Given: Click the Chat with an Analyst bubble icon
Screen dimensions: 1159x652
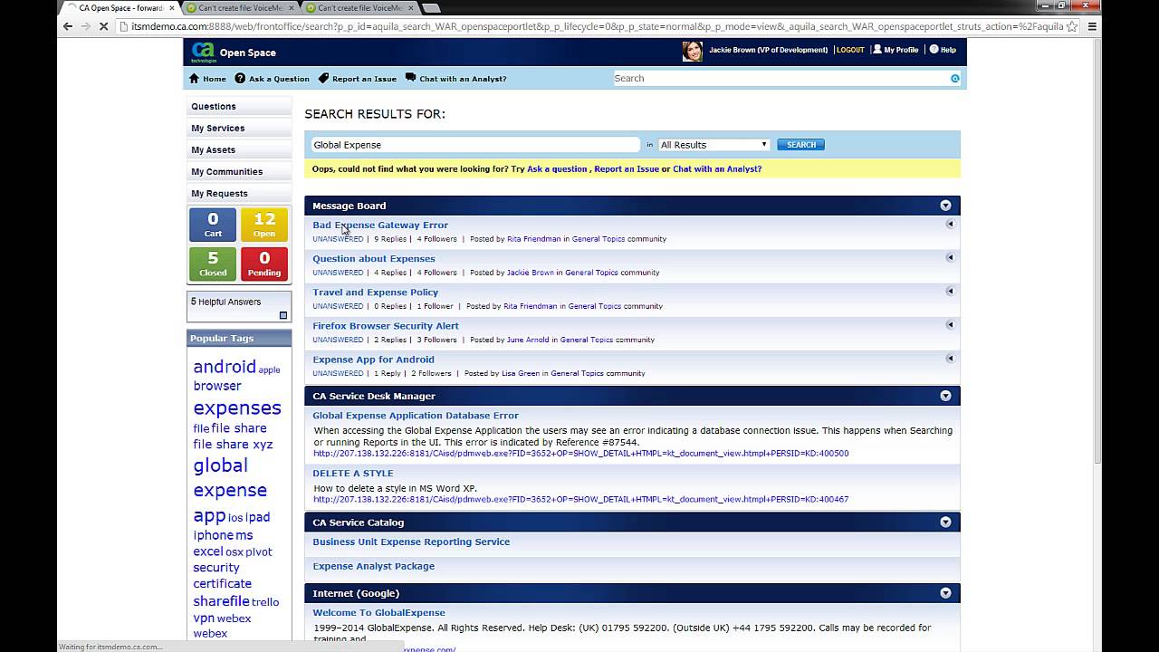Looking at the screenshot, I should (x=410, y=78).
